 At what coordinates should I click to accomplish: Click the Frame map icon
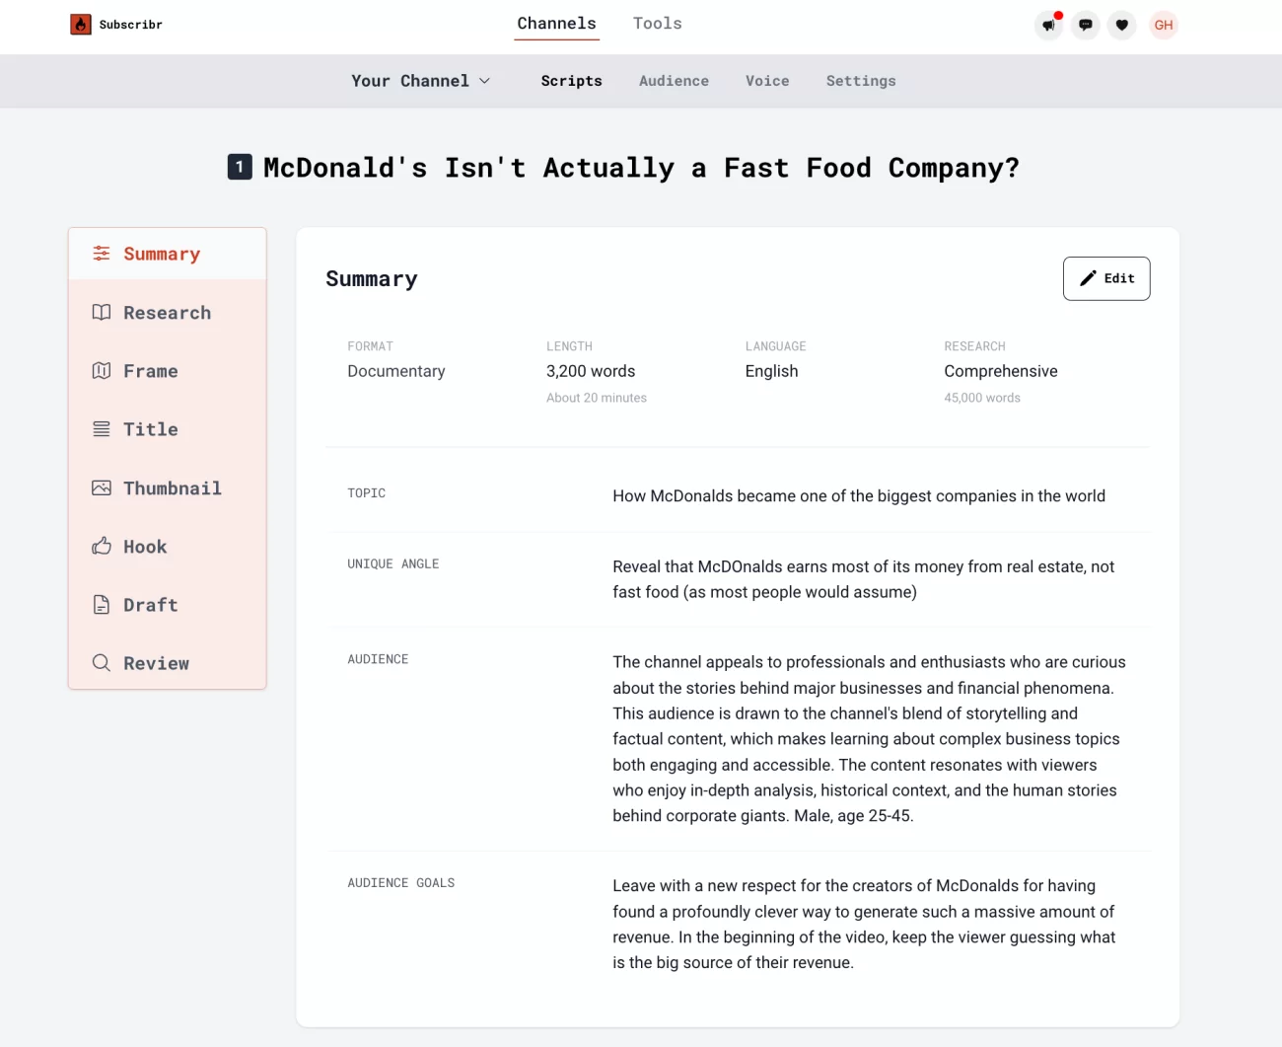click(102, 370)
